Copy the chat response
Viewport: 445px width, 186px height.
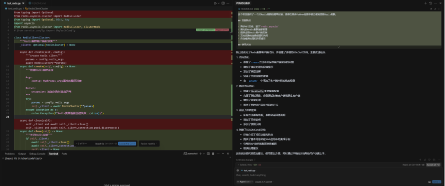coord(434,160)
